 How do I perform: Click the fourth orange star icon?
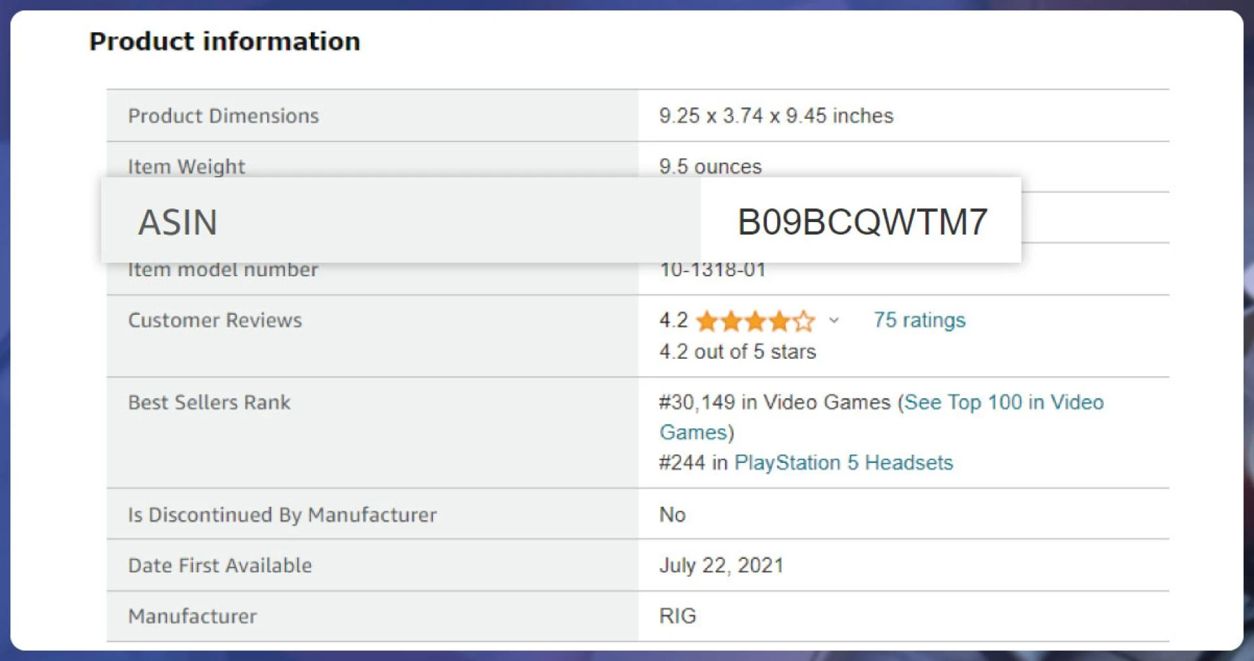[x=779, y=321]
